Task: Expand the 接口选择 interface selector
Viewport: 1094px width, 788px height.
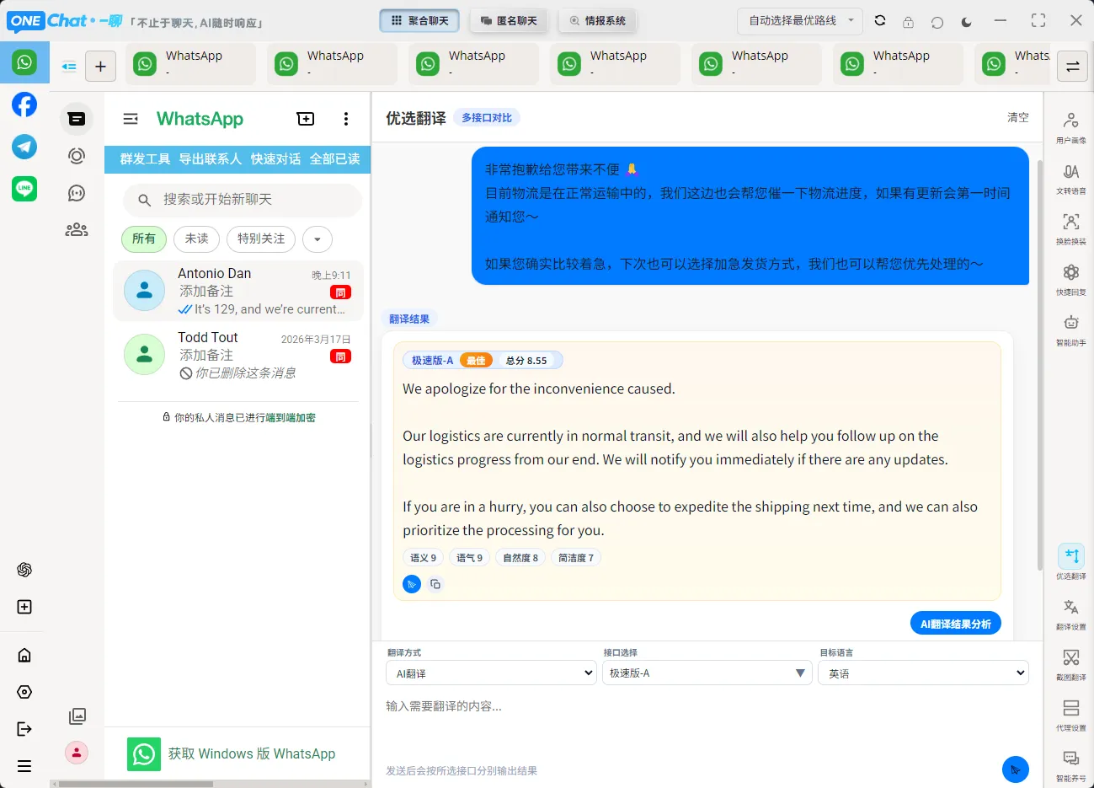Action: coord(707,673)
